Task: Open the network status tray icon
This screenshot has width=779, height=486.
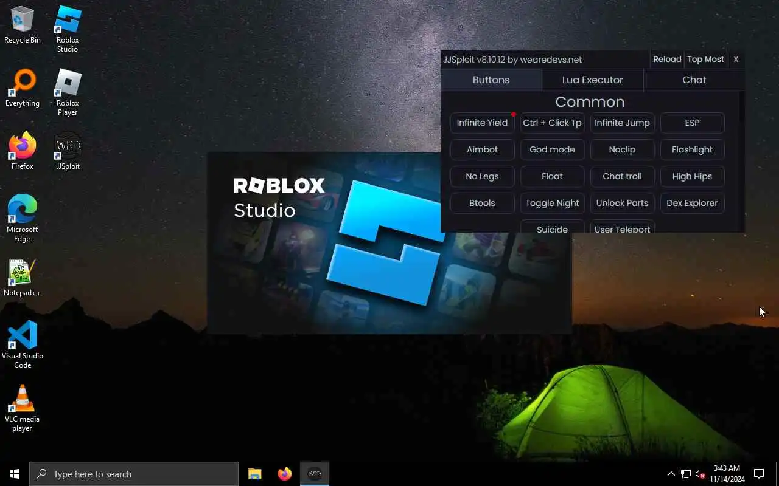Action: pos(686,474)
